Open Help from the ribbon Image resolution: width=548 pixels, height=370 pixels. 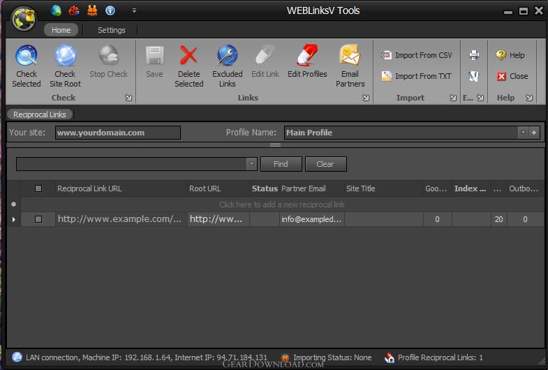coord(510,55)
